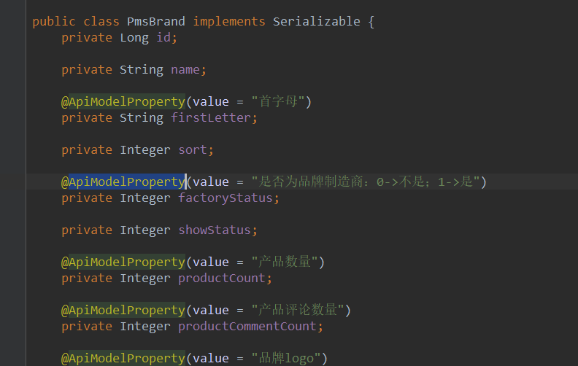
Task: Click the PmsBrand class name
Action: pyautogui.click(x=156, y=21)
